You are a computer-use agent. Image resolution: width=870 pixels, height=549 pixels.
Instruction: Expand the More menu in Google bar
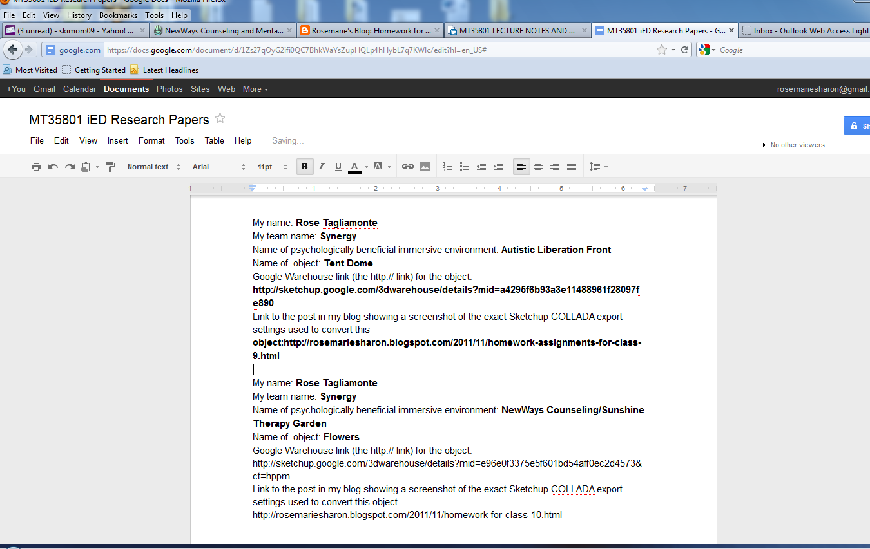pos(255,89)
